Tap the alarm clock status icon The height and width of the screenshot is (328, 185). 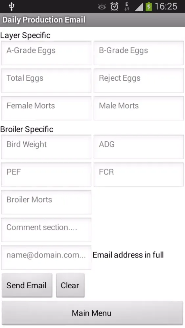tap(114, 7)
